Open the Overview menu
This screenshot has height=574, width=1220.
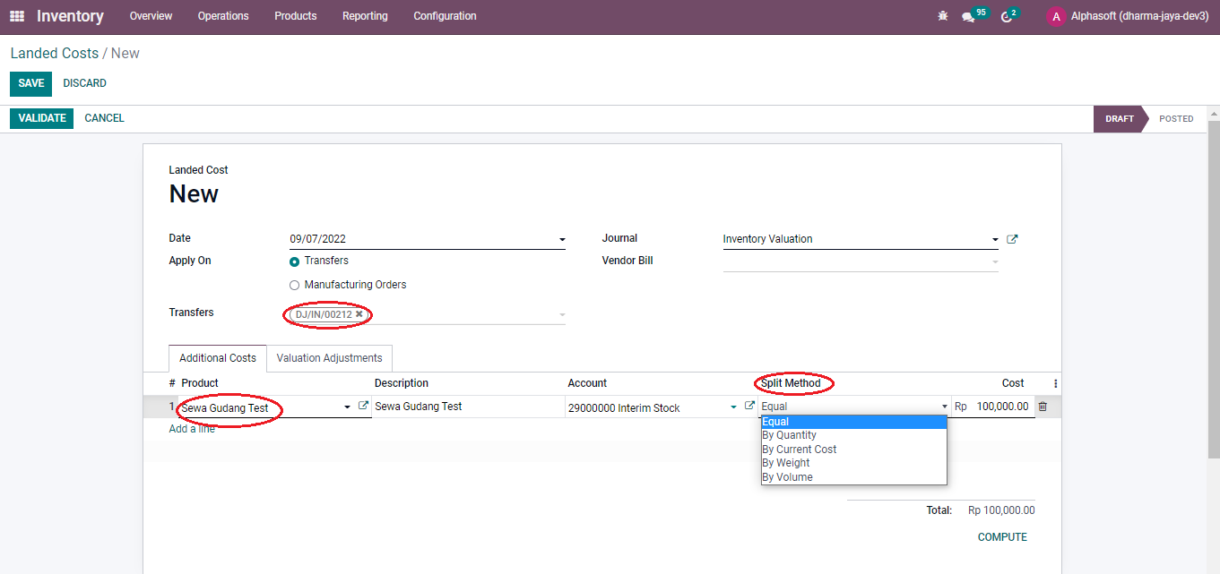(151, 16)
